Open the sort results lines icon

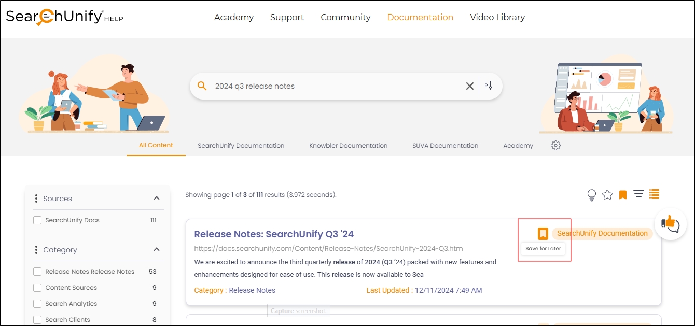pyautogui.click(x=638, y=194)
